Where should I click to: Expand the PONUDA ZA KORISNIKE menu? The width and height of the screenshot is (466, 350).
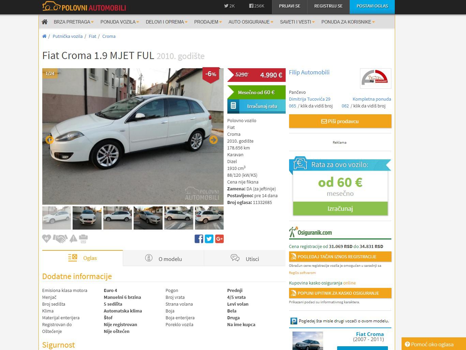coord(348,22)
